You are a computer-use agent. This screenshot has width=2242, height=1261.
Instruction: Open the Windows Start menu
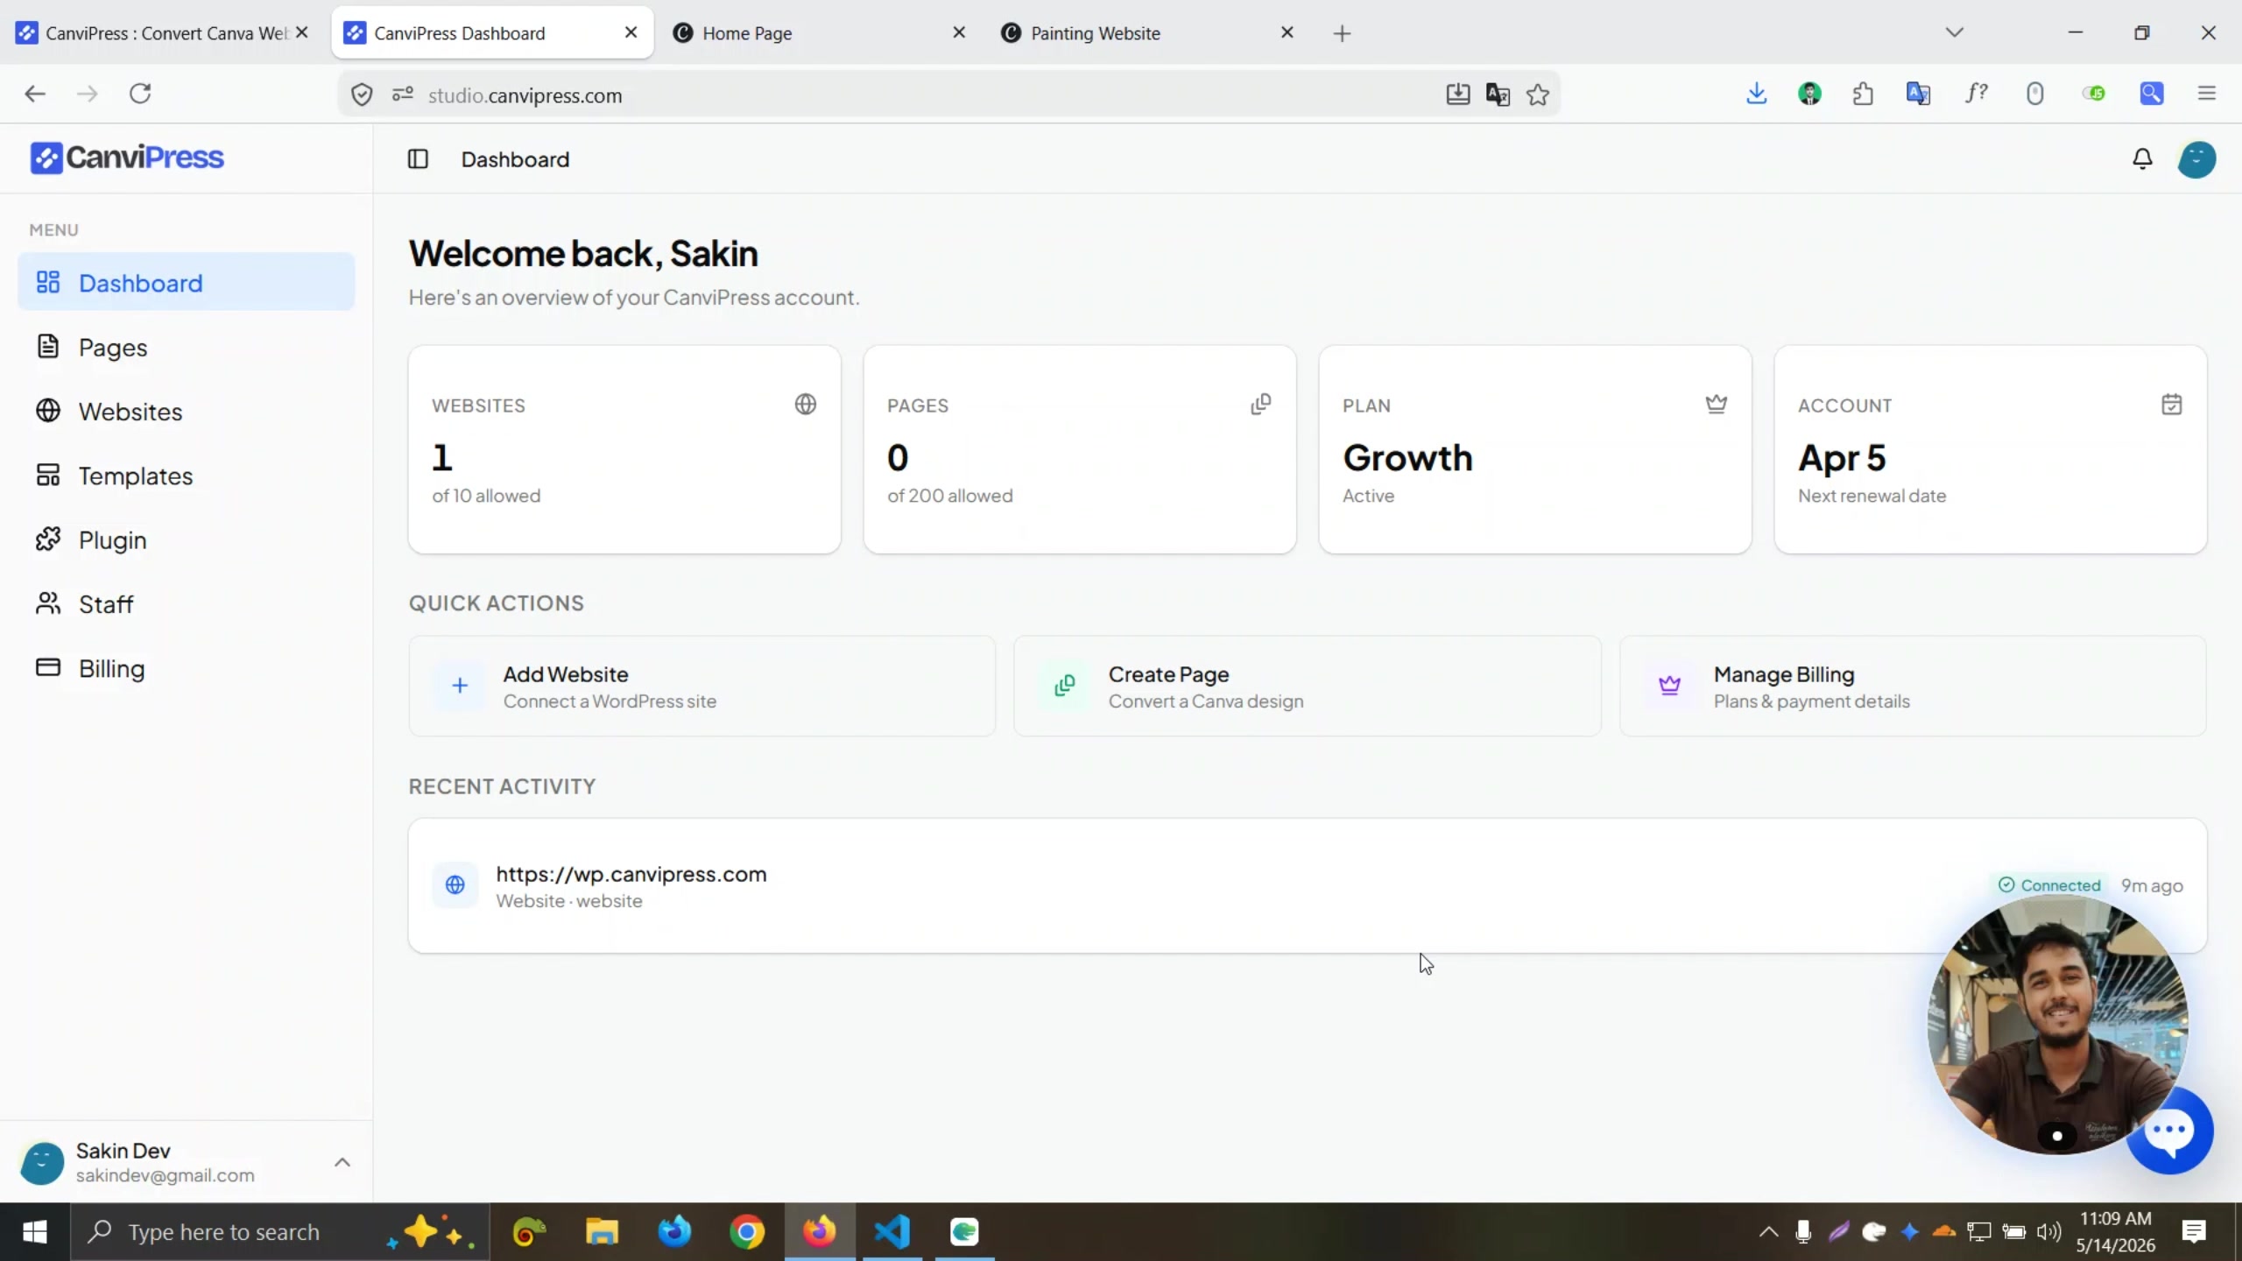pyautogui.click(x=35, y=1232)
